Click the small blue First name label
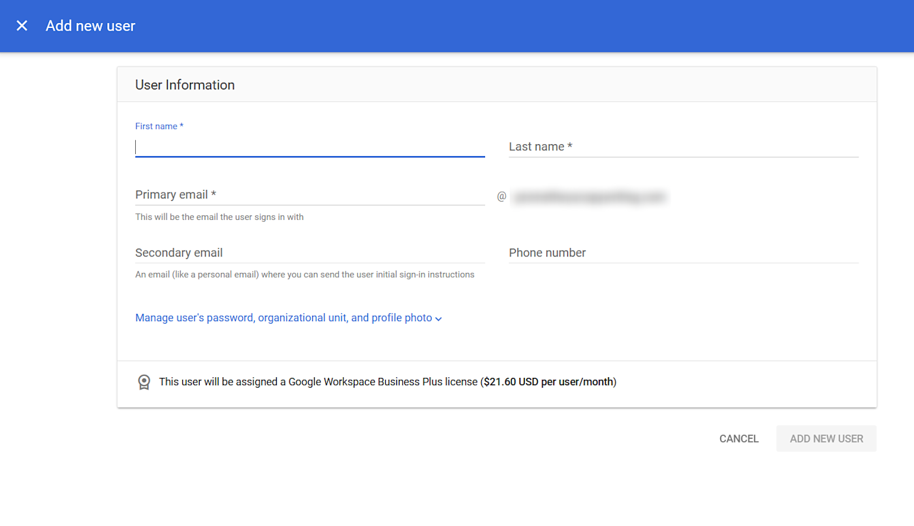The height and width of the screenshot is (526, 914). 159,126
